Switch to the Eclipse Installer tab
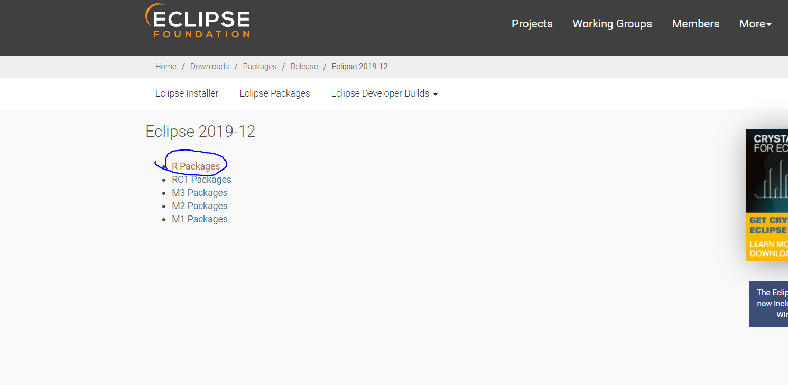This screenshot has height=385, width=788. tap(187, 93)
